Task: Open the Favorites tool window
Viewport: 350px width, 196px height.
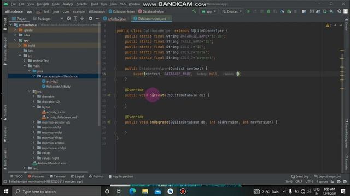Action: pyautogui.click(x=5, y=134)
